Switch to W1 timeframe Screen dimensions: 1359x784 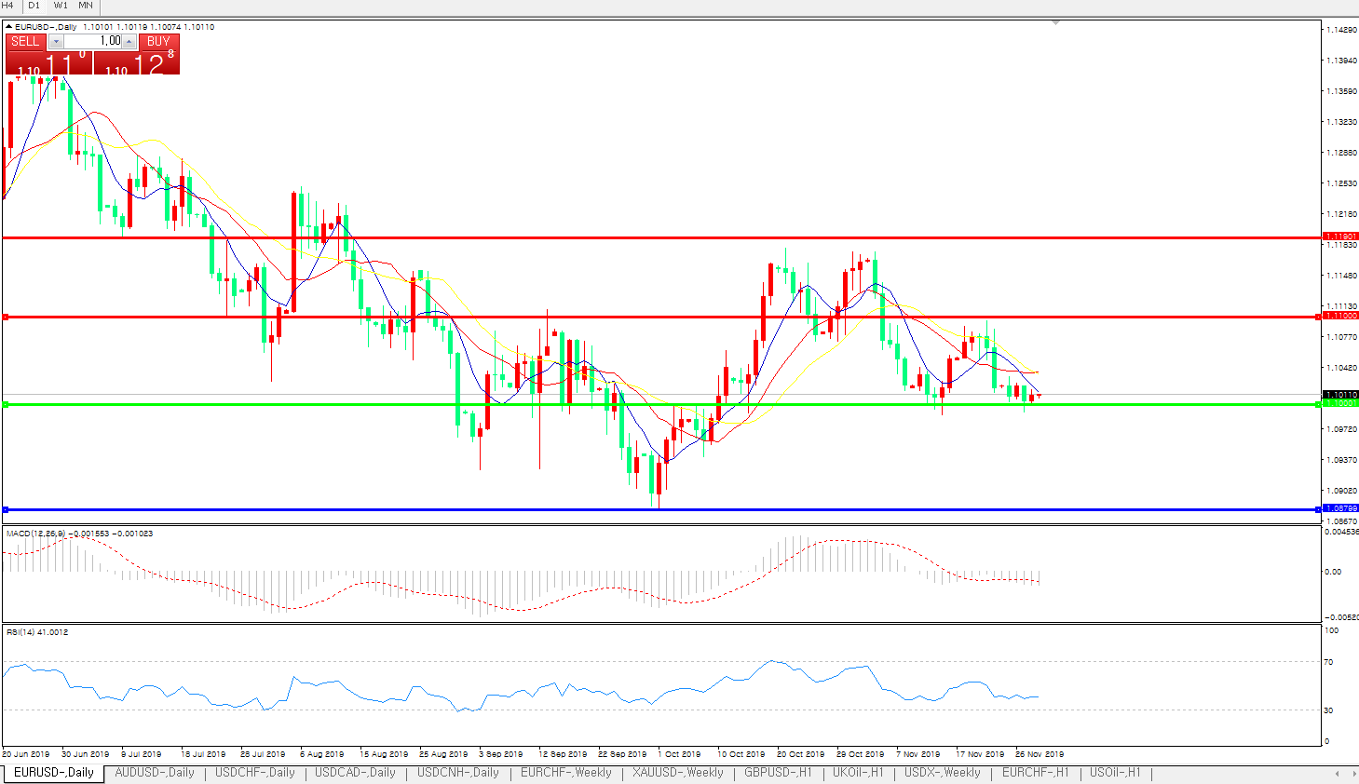(x=61, y=6)
